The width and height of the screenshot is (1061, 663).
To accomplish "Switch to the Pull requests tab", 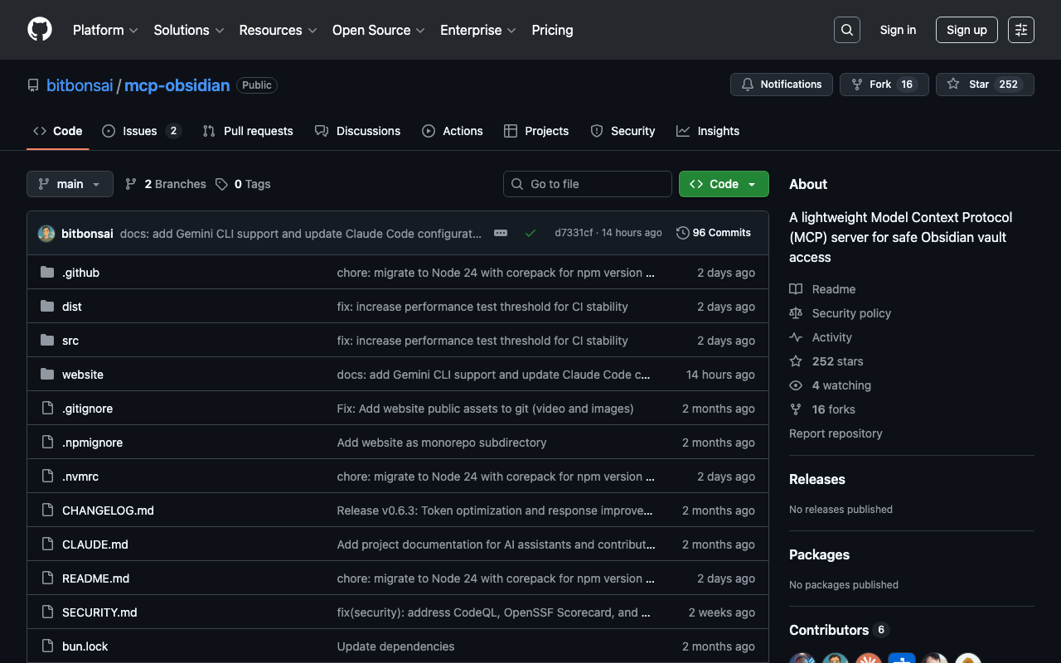I will coord(248,131).
